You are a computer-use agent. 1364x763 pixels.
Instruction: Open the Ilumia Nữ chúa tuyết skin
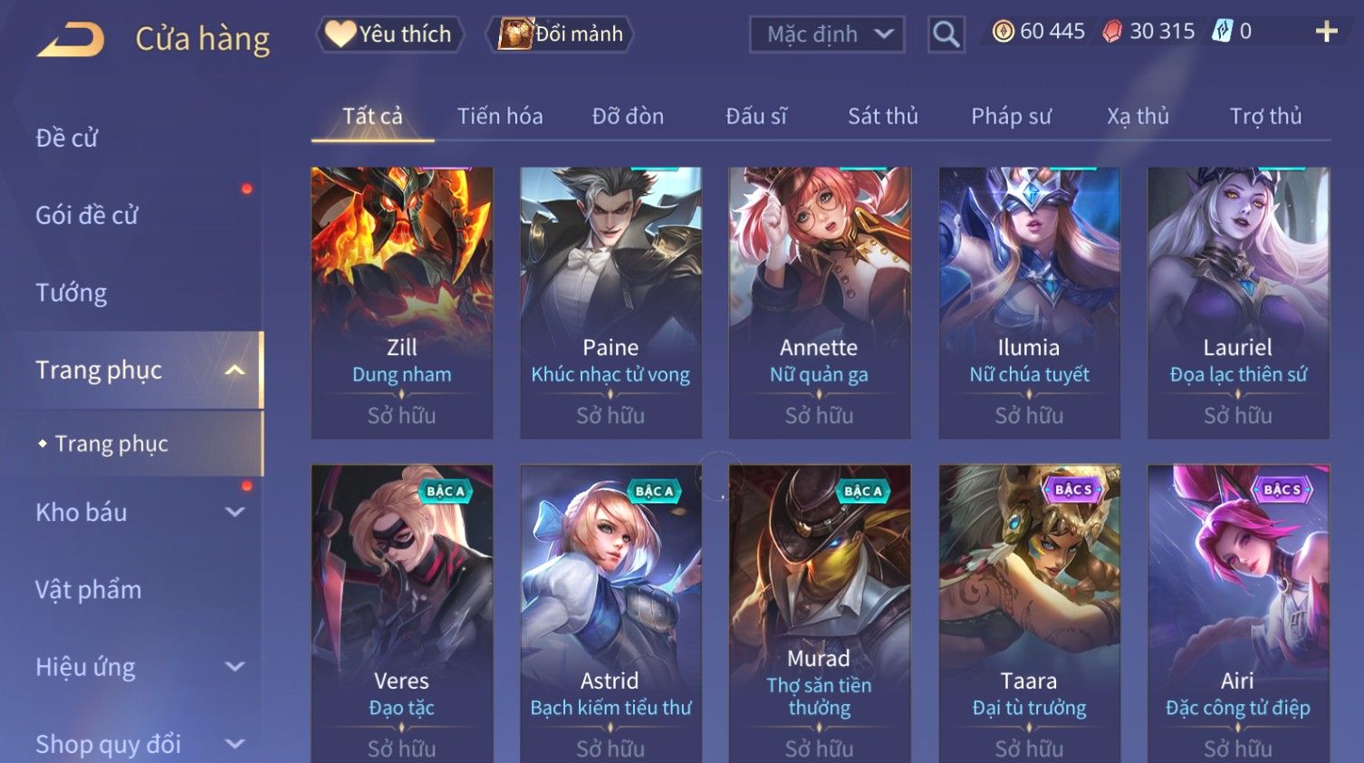[x=1029, y=303]
